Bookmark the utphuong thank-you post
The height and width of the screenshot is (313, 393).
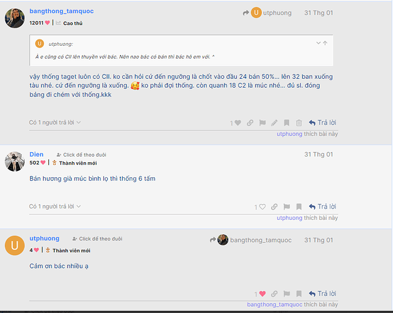tap(299, 294)
